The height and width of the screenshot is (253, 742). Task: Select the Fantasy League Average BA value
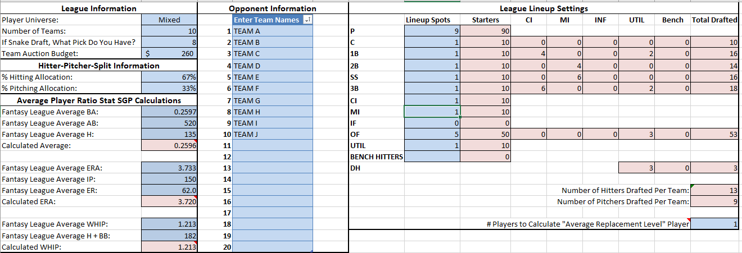[x=169, y=112]
